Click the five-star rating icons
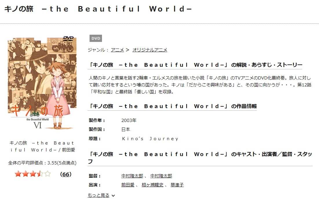319x200 pixels. click(x=32, y=174)
